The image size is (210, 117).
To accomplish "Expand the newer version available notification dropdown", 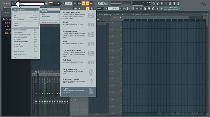I will pos(180,9).
